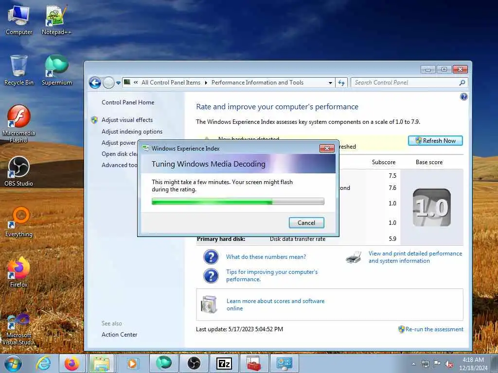Open Learn more about scores and software online
Viewport: 498px width, 373px height.
point(275,305)
